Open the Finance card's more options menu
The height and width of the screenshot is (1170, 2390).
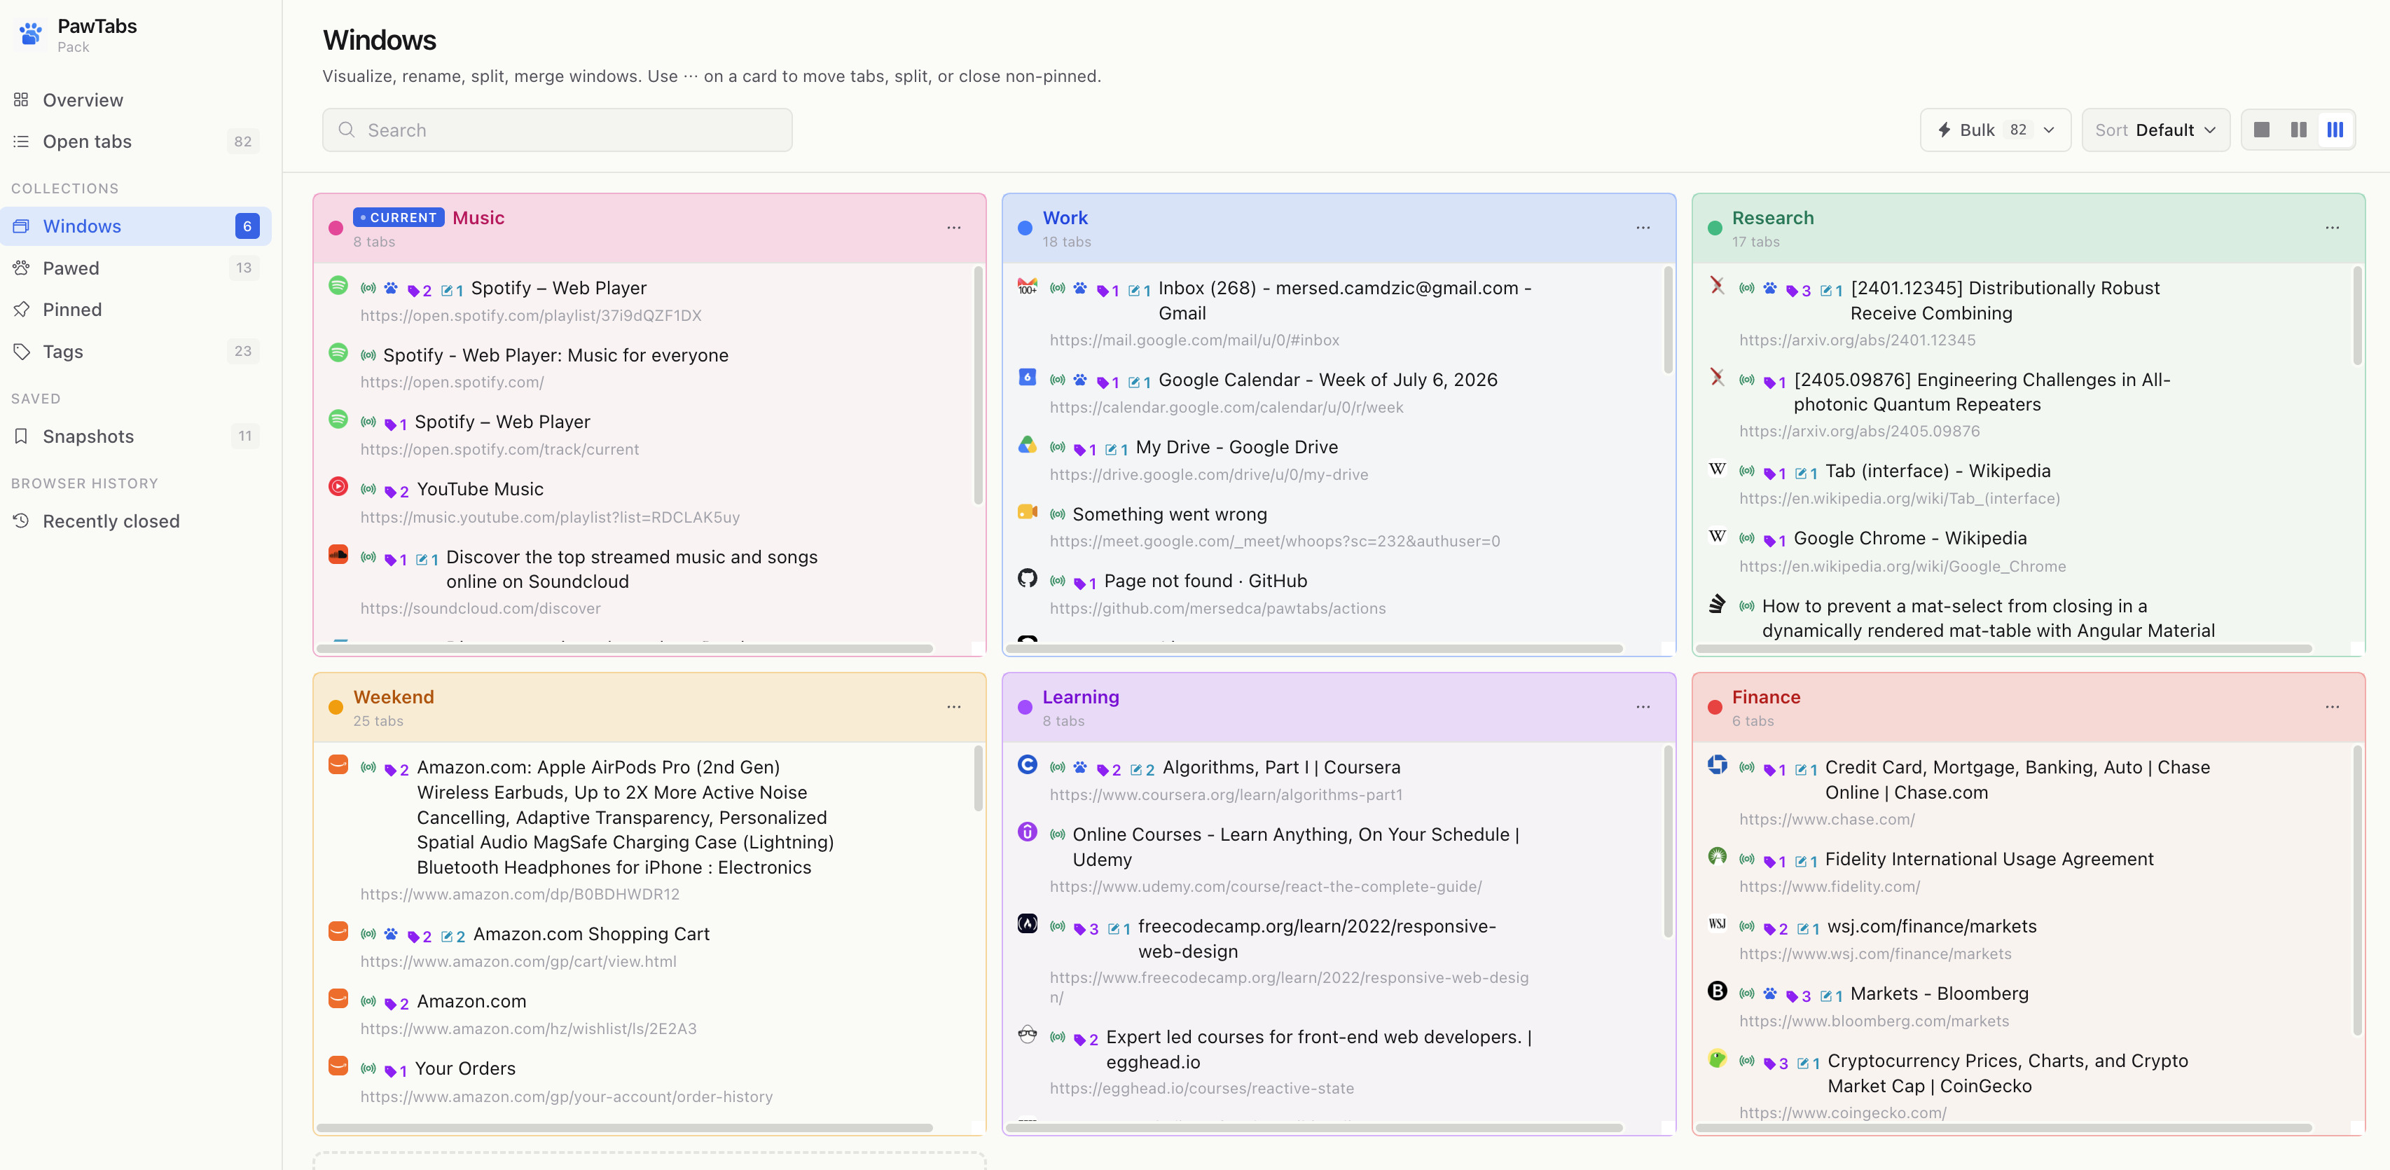2333,707
